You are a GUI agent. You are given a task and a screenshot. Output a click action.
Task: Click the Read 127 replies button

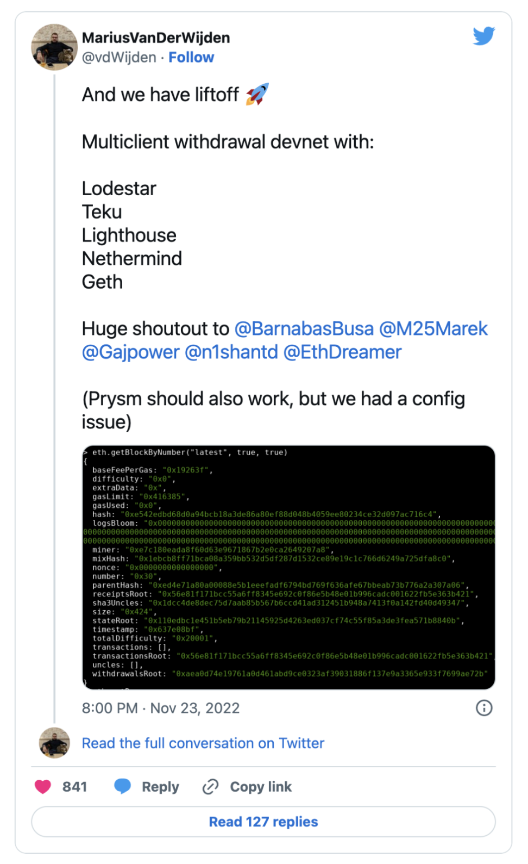[x=263, y=822]
